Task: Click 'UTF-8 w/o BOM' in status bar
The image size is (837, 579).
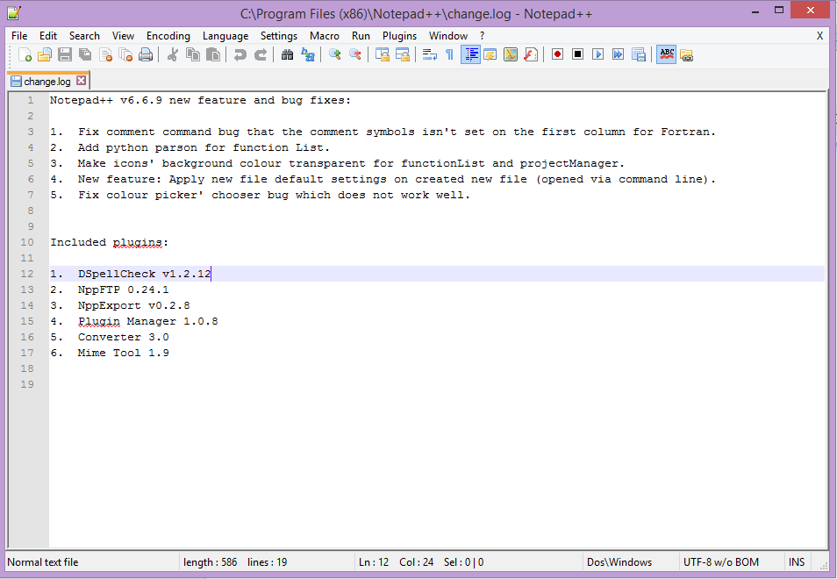Action: pos(720,562)
